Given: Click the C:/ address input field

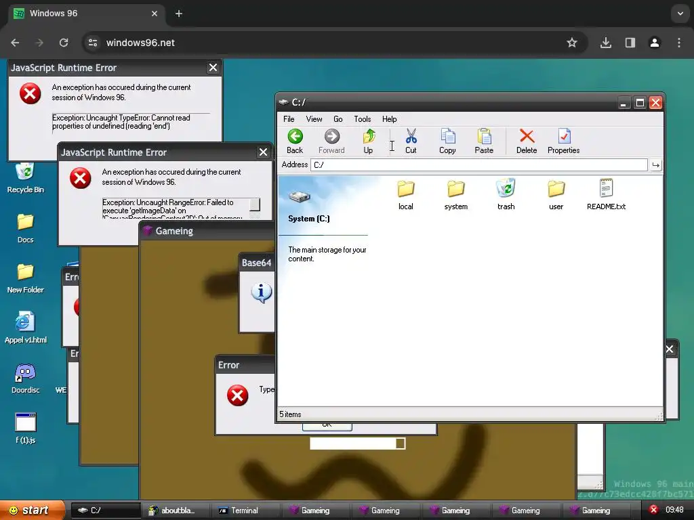Looking at the screenshot, I should click(479, 165).
